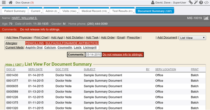This screenshot has width=210, height=110.
Task: Collapse list using Hide (1267) link
Action: 14,65
